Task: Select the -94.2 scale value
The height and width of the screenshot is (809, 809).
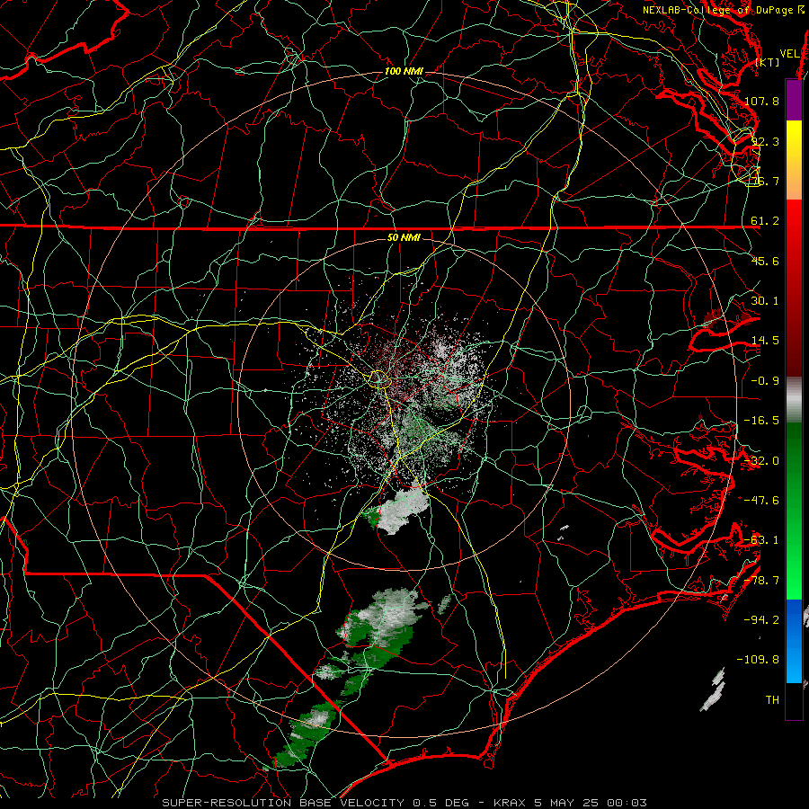Action: [761, 620]
